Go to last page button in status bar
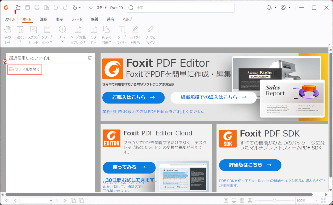This screenshot has height=205, width=333. [65, 200]
